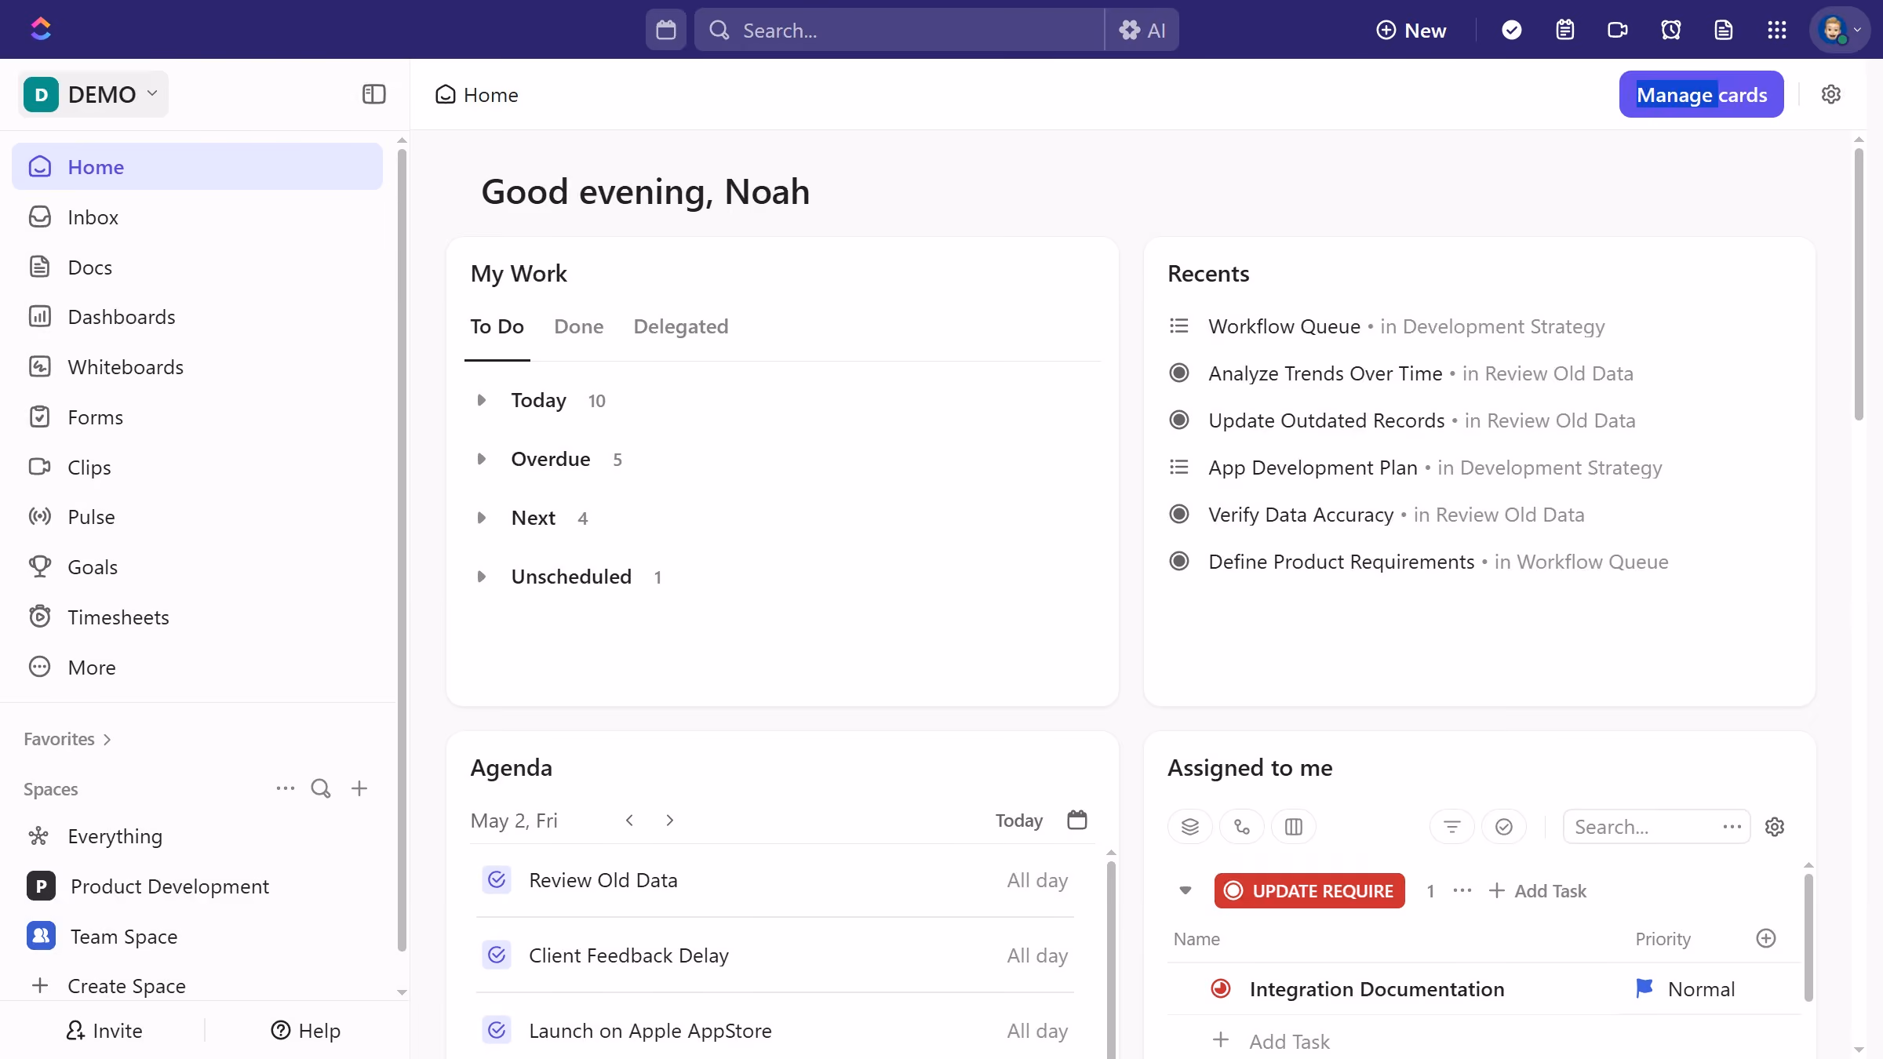Open Dashboards in sidebar
The height and width of the screenshot is (1059, 1883).
pyautogui.click(x=197, y=316)
